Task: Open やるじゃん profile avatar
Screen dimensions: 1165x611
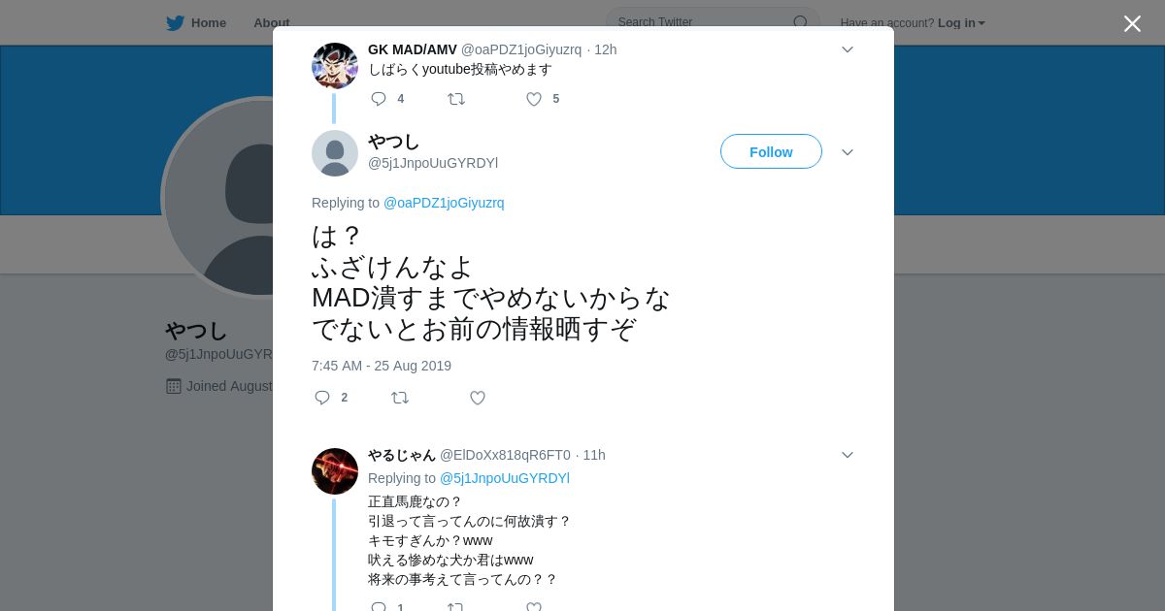Action: pos(335,471)
